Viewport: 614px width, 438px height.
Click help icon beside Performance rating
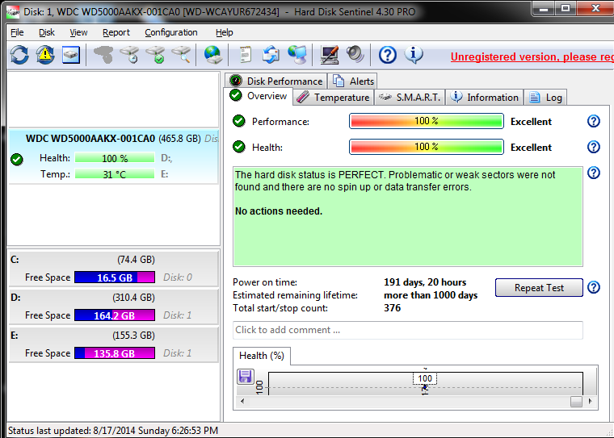click(x=594, y=121)
